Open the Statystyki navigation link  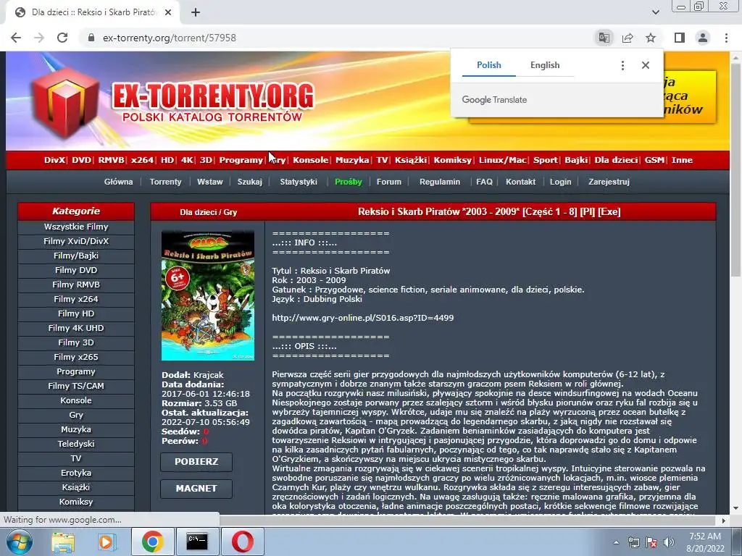tap(298, 182)
